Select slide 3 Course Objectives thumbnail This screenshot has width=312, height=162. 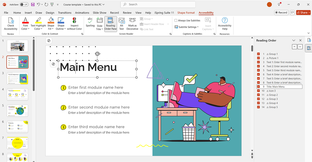(x=18, y=78)
